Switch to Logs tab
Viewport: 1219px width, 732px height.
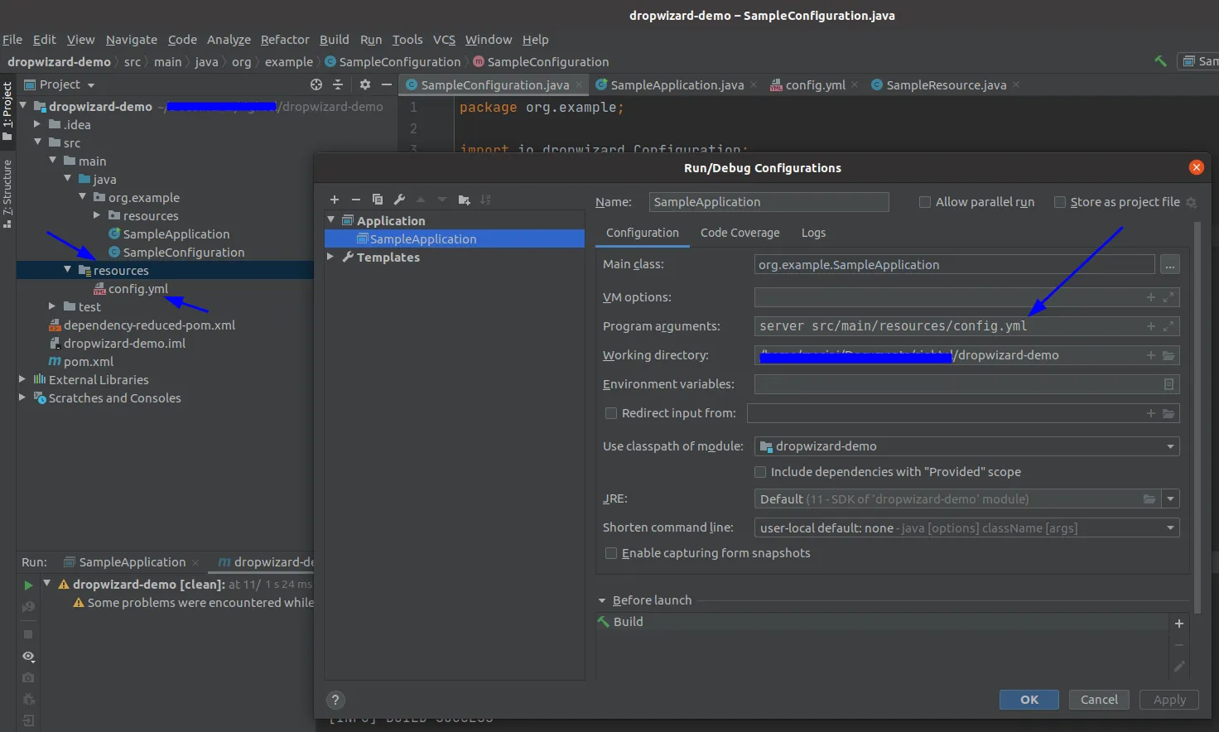coord(813,233)
